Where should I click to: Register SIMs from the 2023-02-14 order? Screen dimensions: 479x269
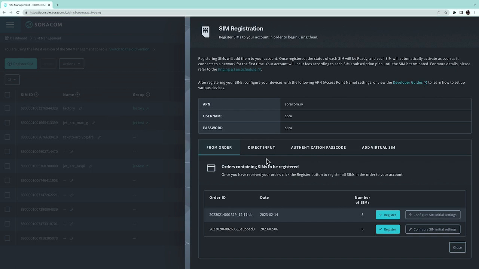pos(388,215)
